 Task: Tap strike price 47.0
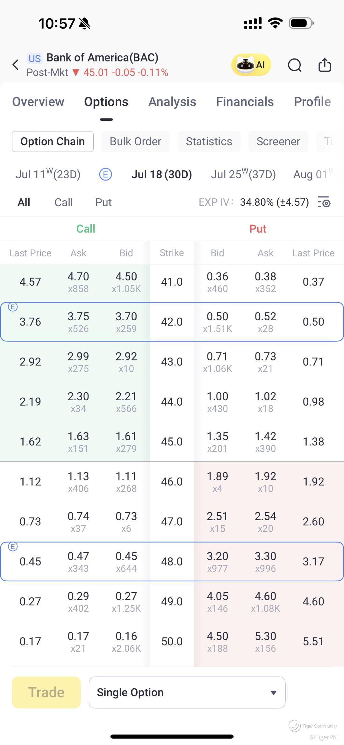pyautogui.click(x=172, y=521)
